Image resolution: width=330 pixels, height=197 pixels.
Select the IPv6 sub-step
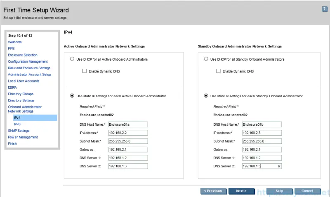(x=17, y=124)
